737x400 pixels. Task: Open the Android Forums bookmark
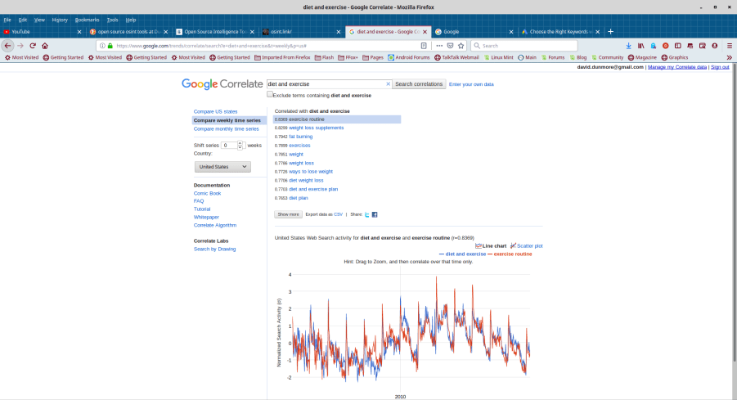408,57
